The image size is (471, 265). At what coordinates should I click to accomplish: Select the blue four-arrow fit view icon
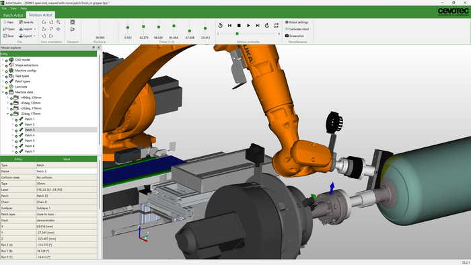(x=59, y=29)
